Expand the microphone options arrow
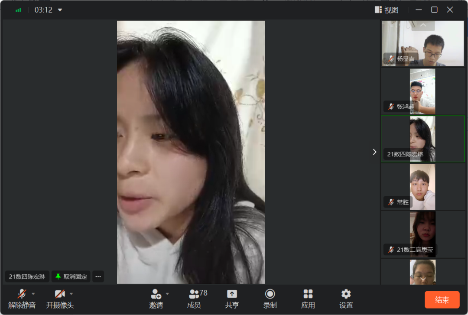Screen dimensions: 468x315 33,294
